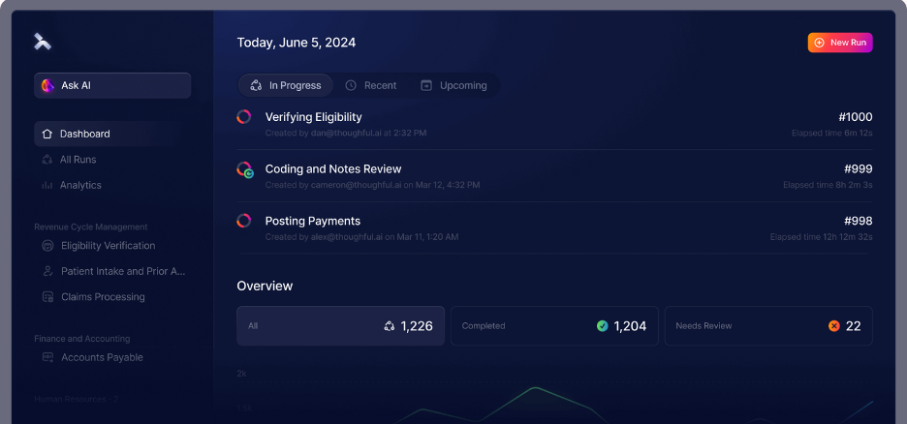Open Patient Intake and Prior Auth item
This screenshot has width=907, height=424.
point(122,271)
